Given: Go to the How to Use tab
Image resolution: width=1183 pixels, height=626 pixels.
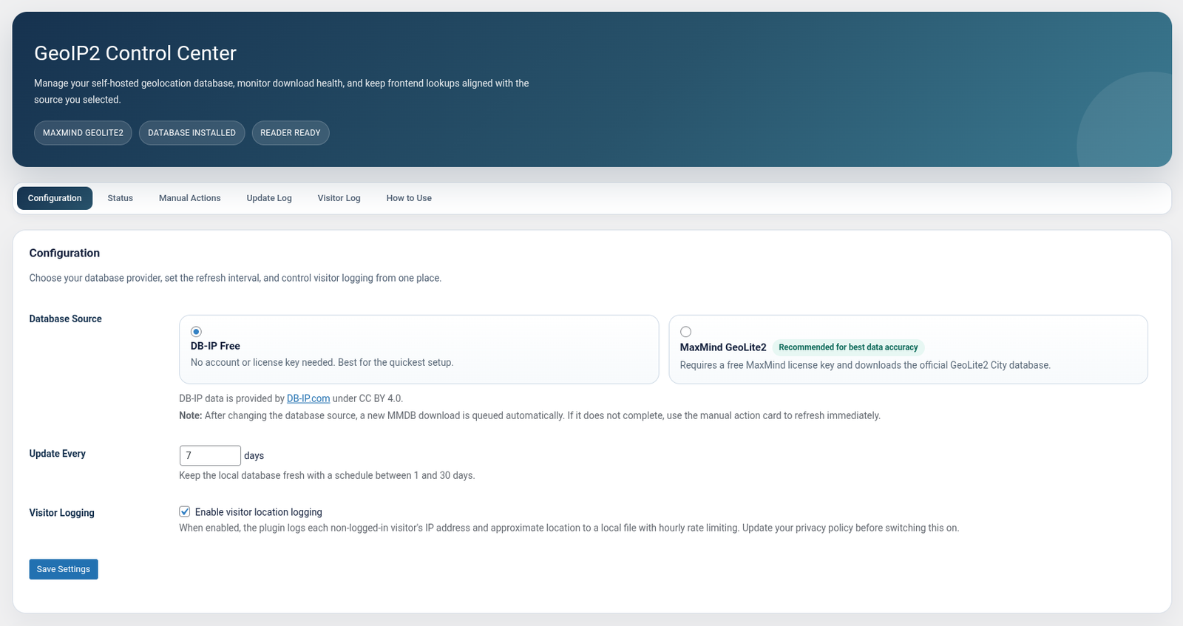Looking at the screenshot, I should (x=409, y=198).
